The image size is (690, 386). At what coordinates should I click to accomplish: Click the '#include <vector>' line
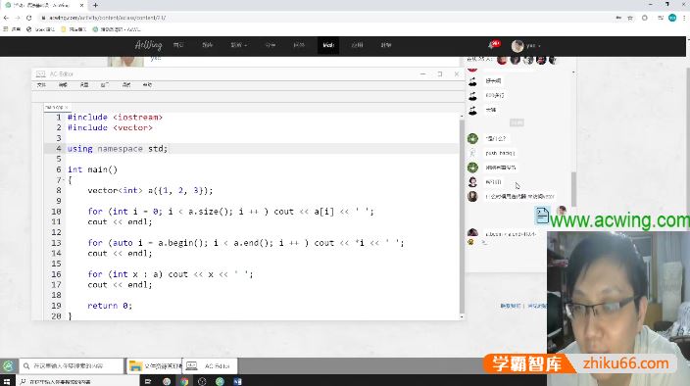(x=110, y=127)
